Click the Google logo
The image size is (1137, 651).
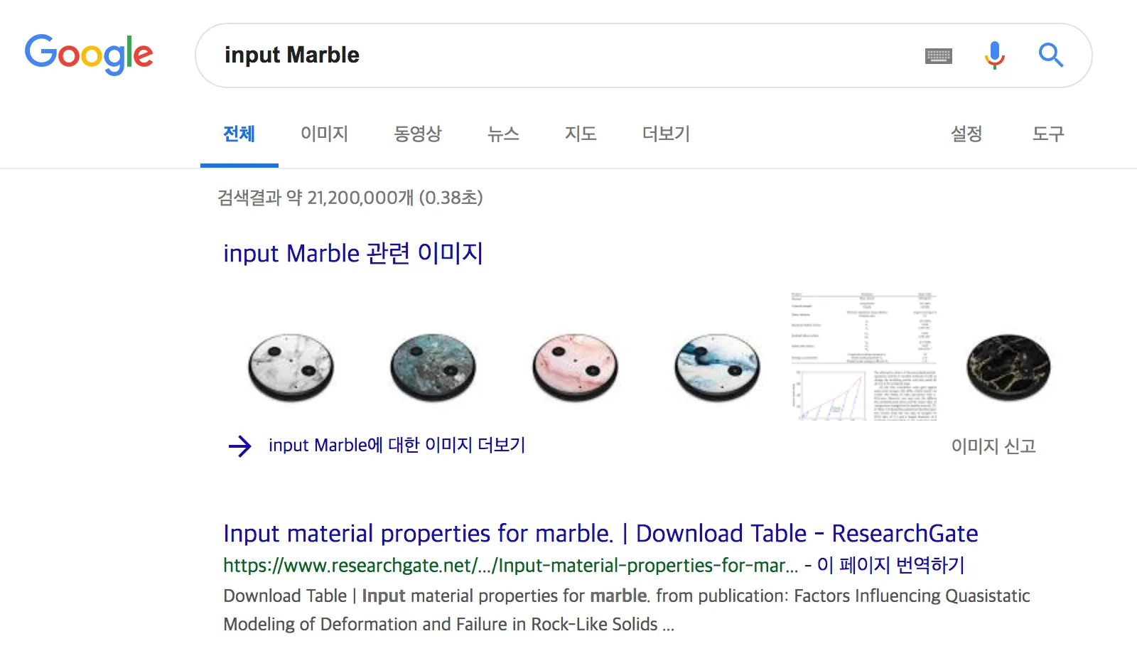(x=89, y=54)
